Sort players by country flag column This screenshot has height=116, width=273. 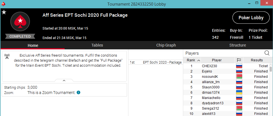[239, 60]
